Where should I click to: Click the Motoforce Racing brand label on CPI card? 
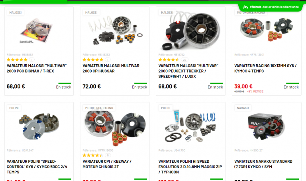point(99,108)
